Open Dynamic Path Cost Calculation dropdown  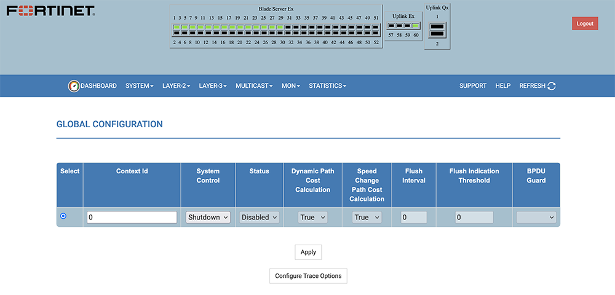[x=312, y=217]
